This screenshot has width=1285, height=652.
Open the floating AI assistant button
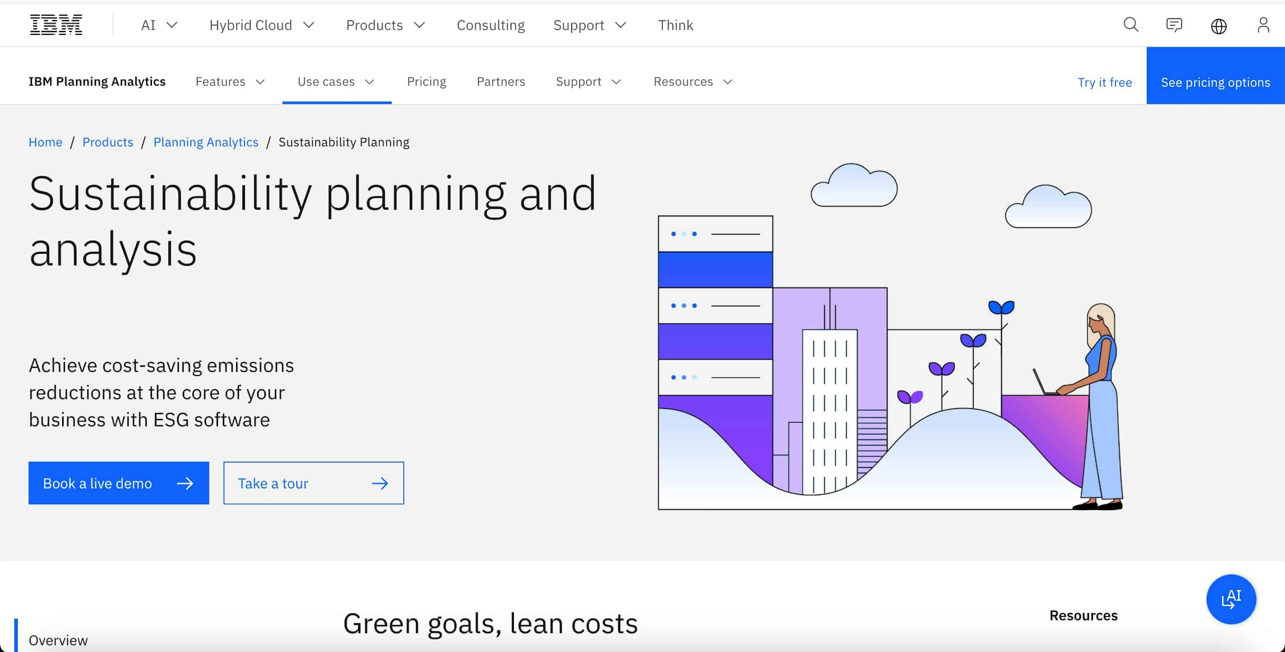(1231, 599)
